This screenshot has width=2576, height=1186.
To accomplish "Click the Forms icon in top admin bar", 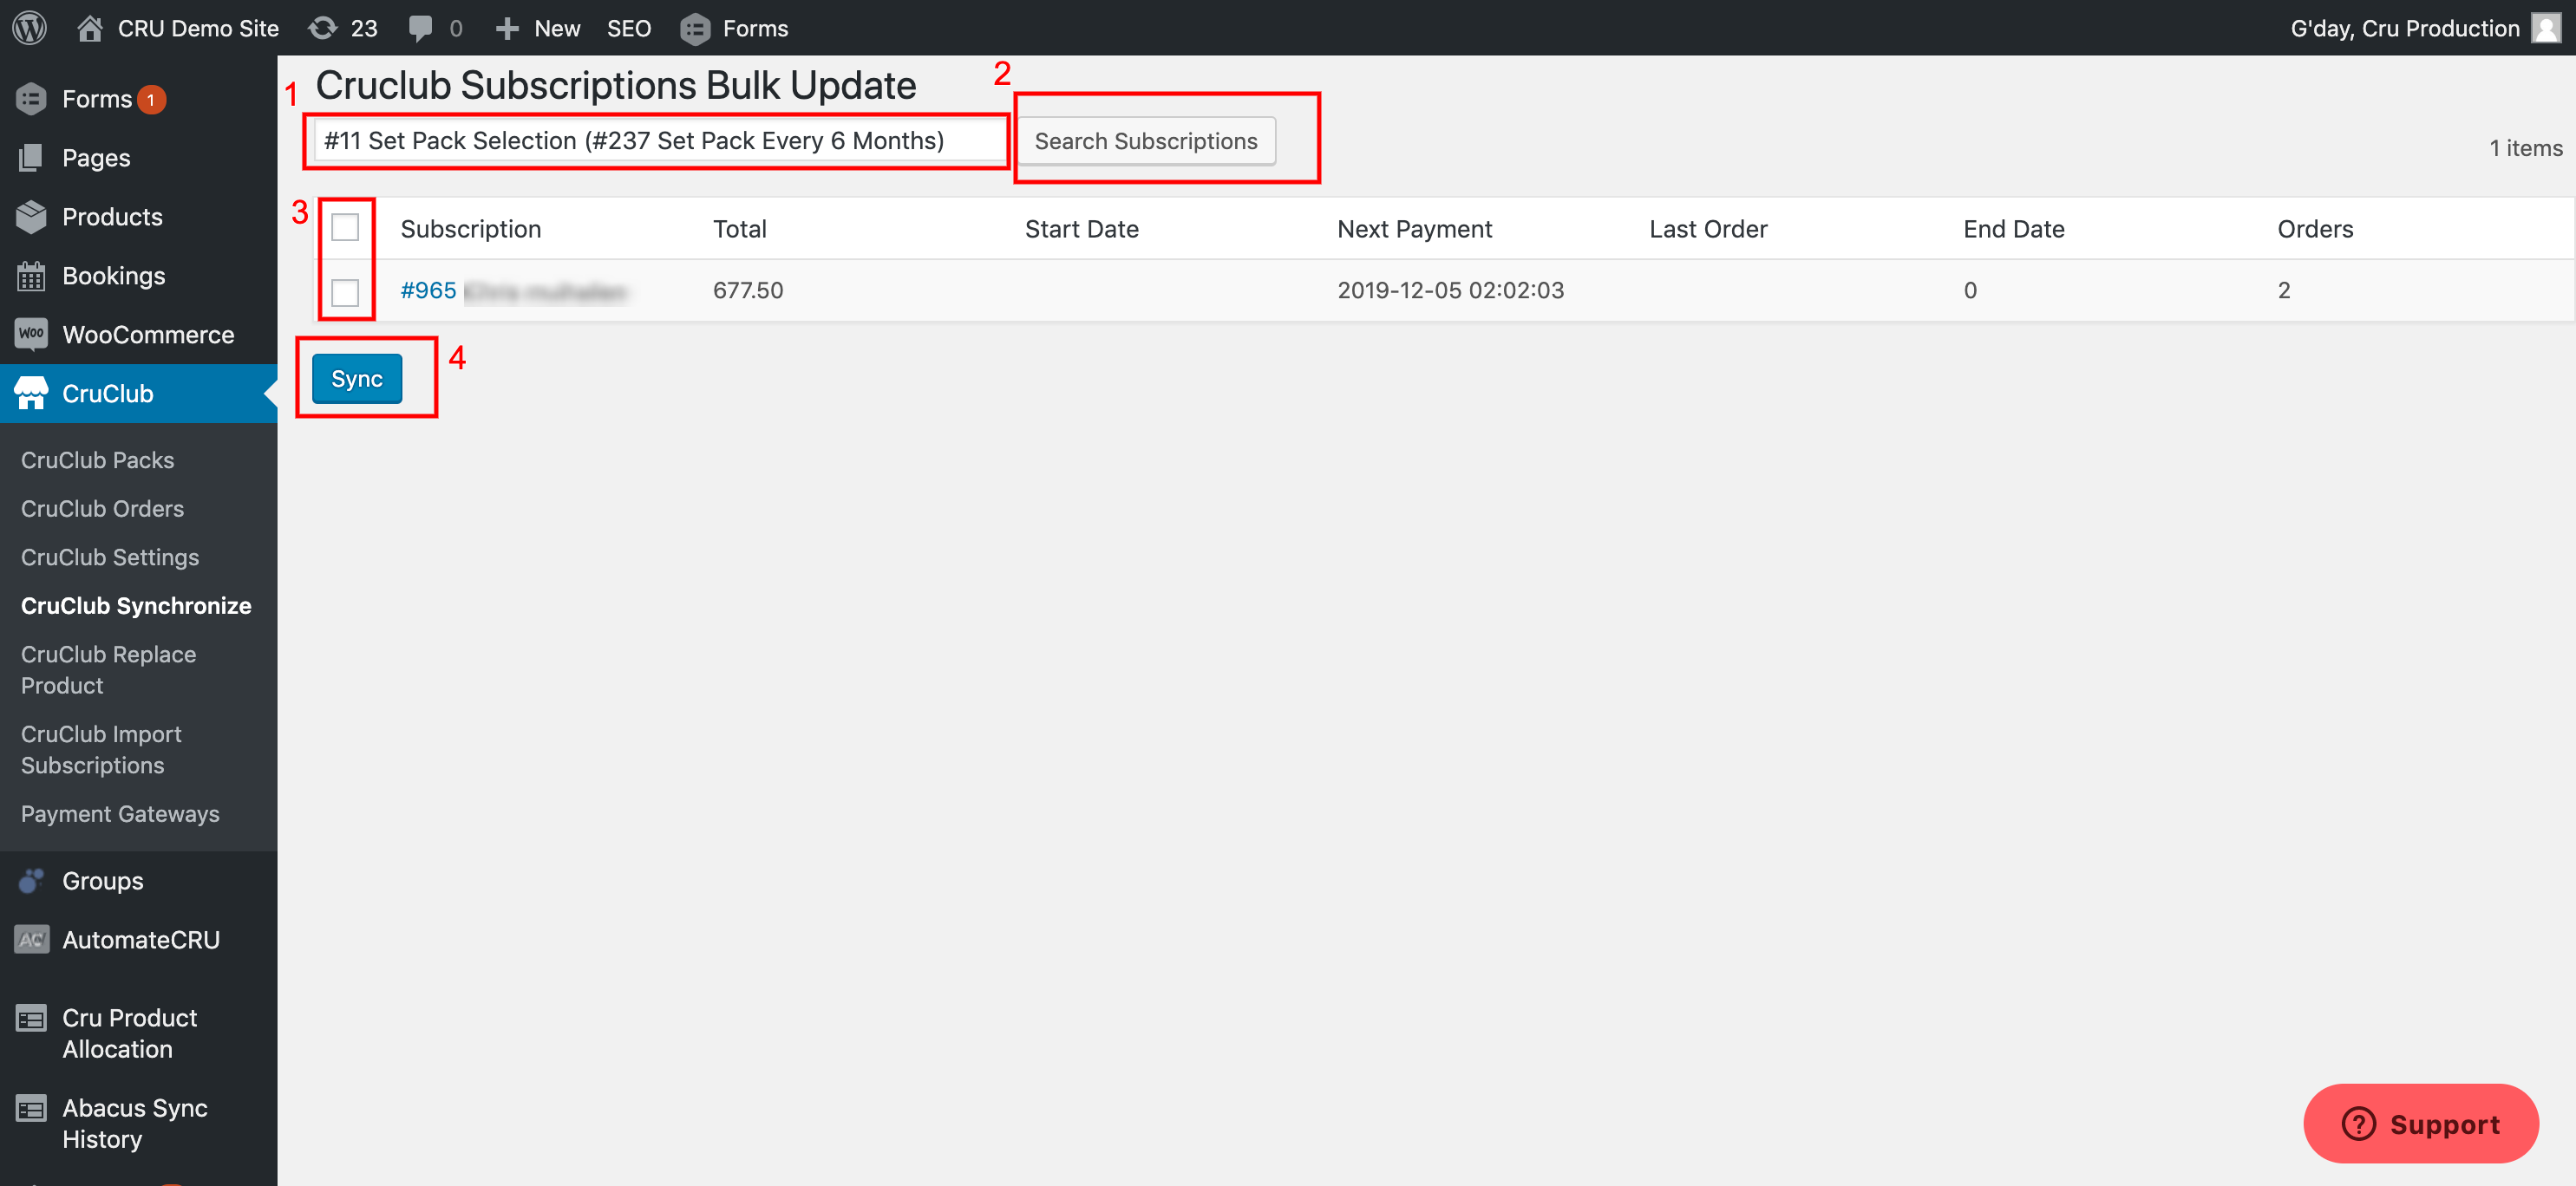I will pos(695,29).
